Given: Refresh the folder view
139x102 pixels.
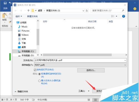Looking at the screenshot, I should pyautogui.click(x=87, y=11).
